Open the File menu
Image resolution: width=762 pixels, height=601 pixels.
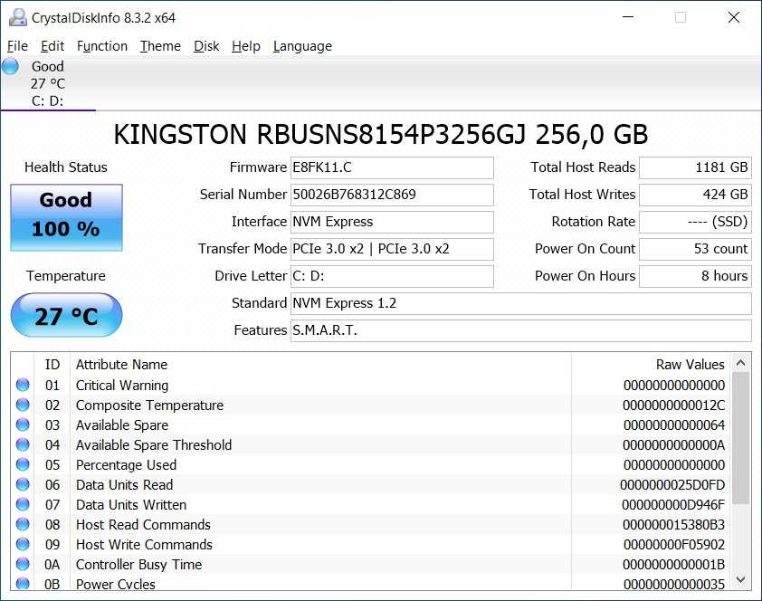(17, 46)
